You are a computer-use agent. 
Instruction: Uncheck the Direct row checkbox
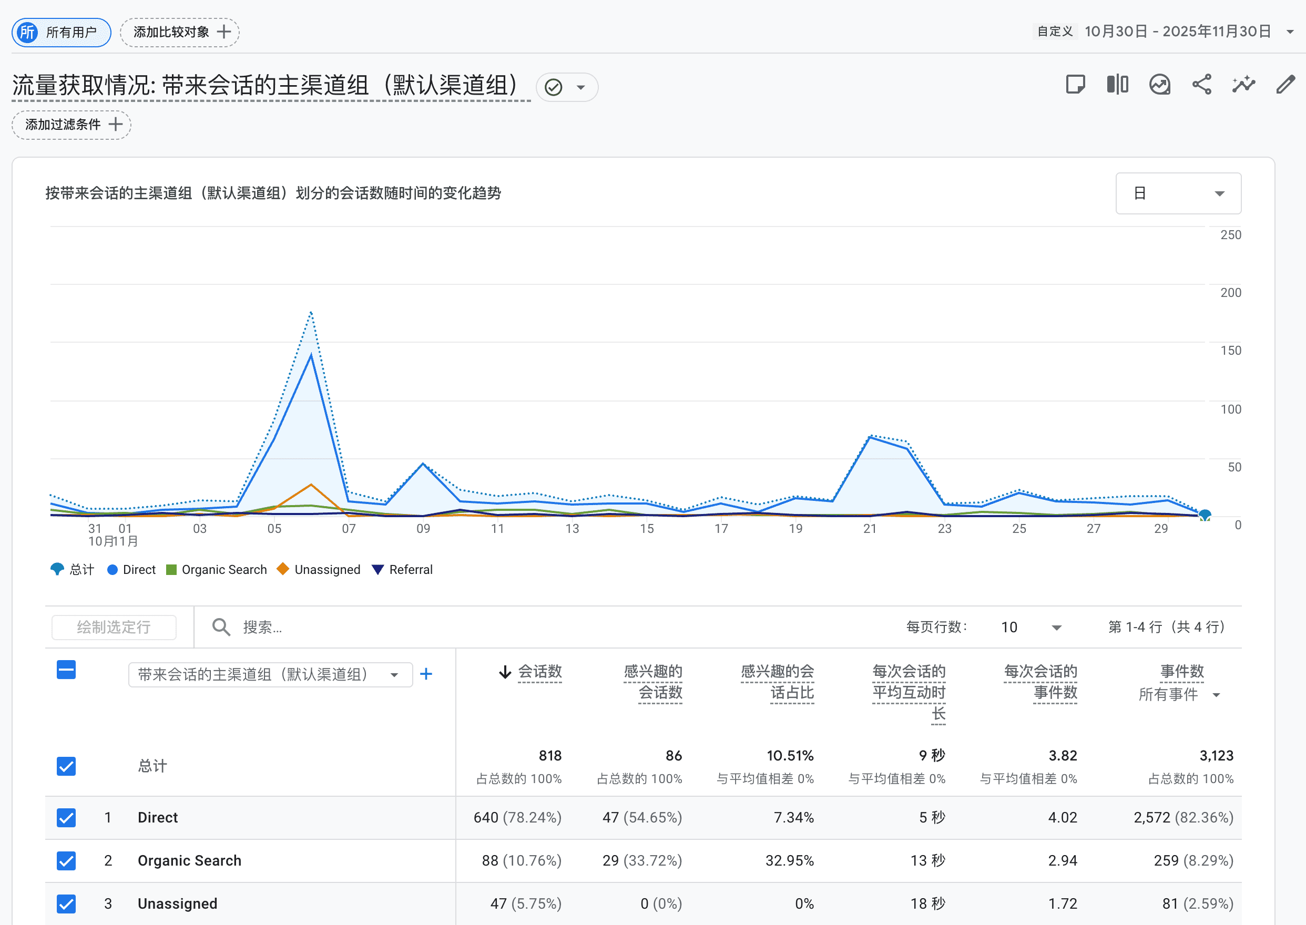tap(66, 818)
